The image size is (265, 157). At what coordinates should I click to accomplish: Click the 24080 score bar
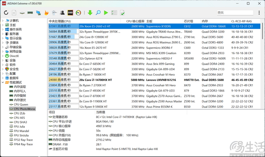[x=64, y=80]
